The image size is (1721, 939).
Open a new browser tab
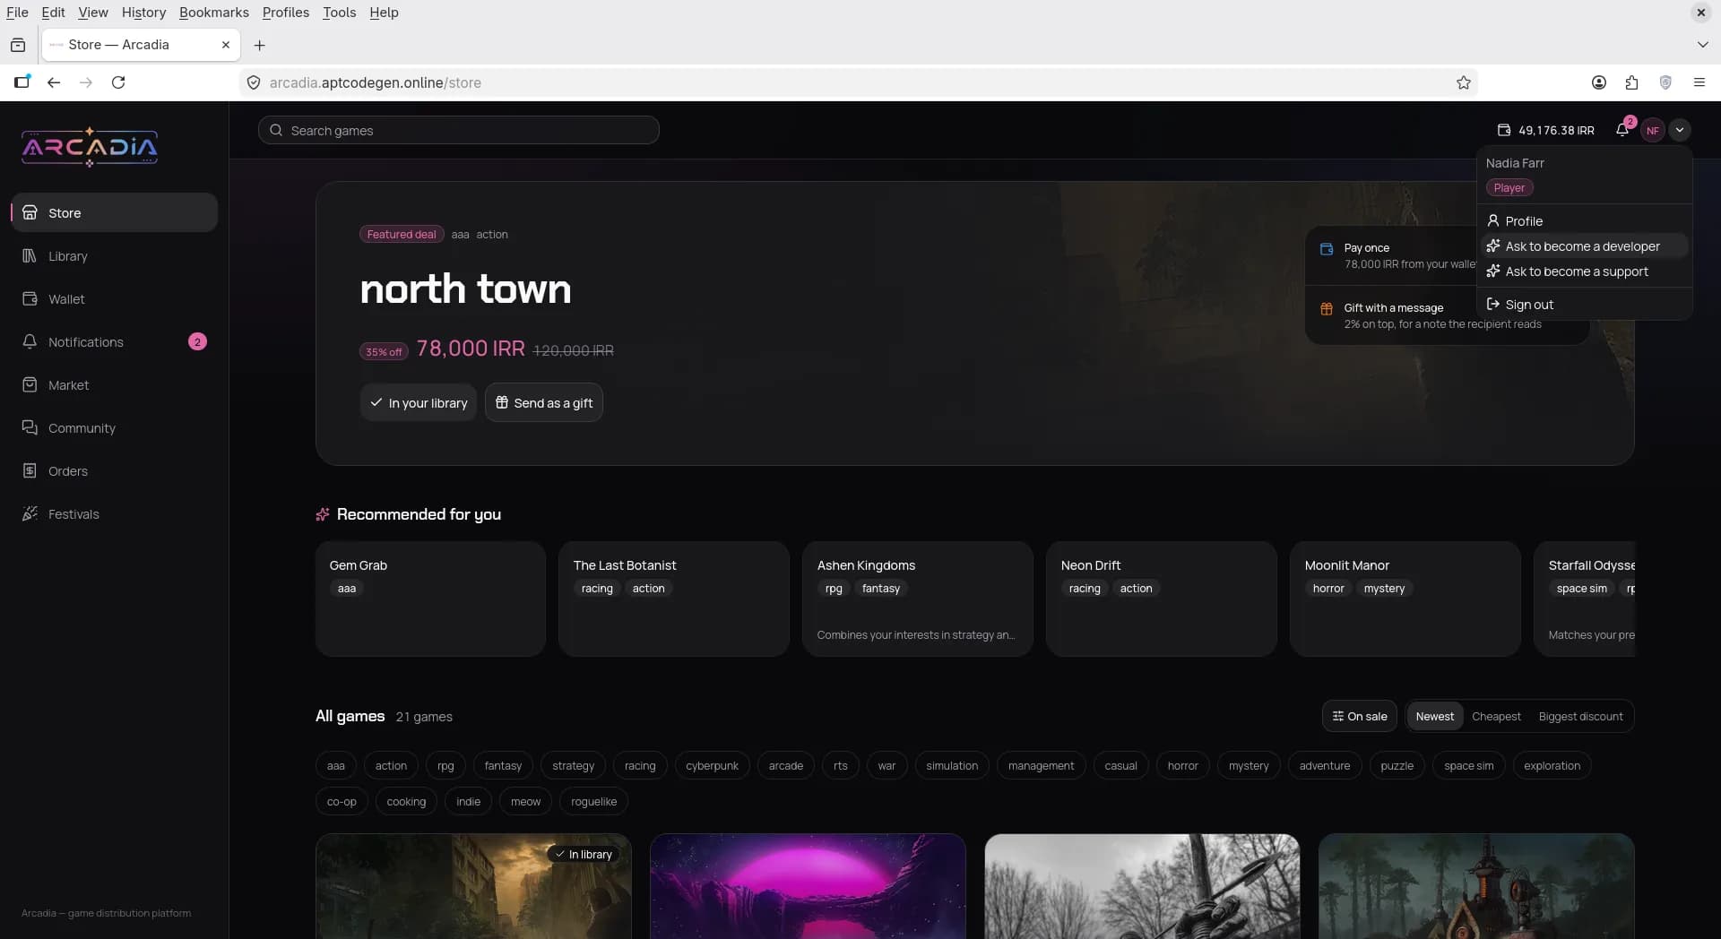pyautogui.click(x=260, y=45)
